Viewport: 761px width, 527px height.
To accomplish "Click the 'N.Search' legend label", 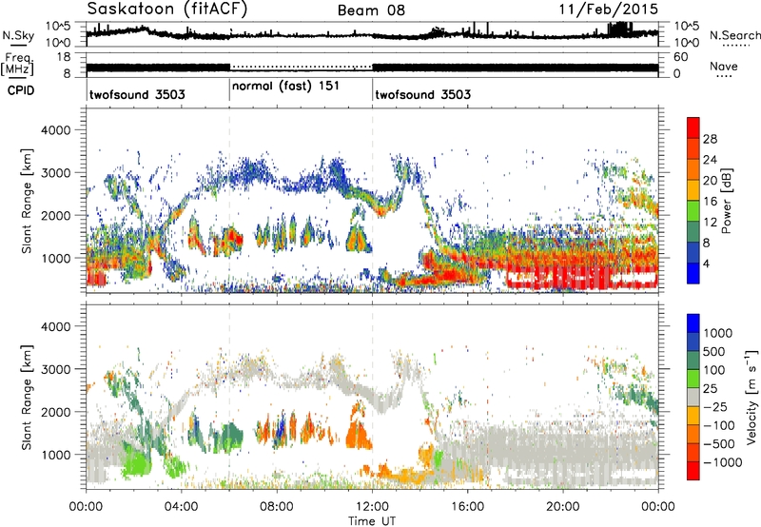I will [734, 35].
